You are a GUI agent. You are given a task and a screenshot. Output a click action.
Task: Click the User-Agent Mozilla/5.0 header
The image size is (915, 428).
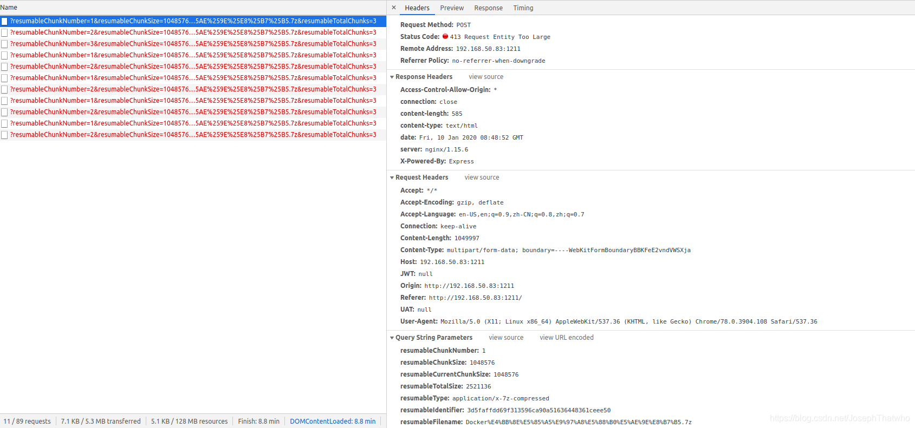coord(609,321)
